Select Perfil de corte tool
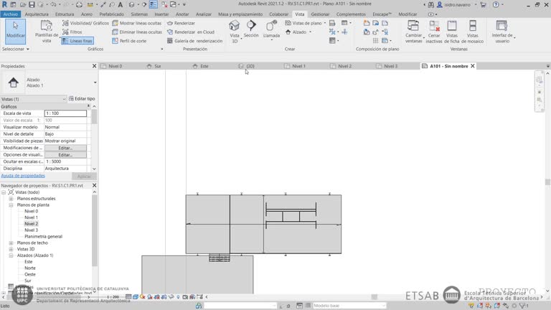Screen dimensions: 551x310 coord(129,41)
